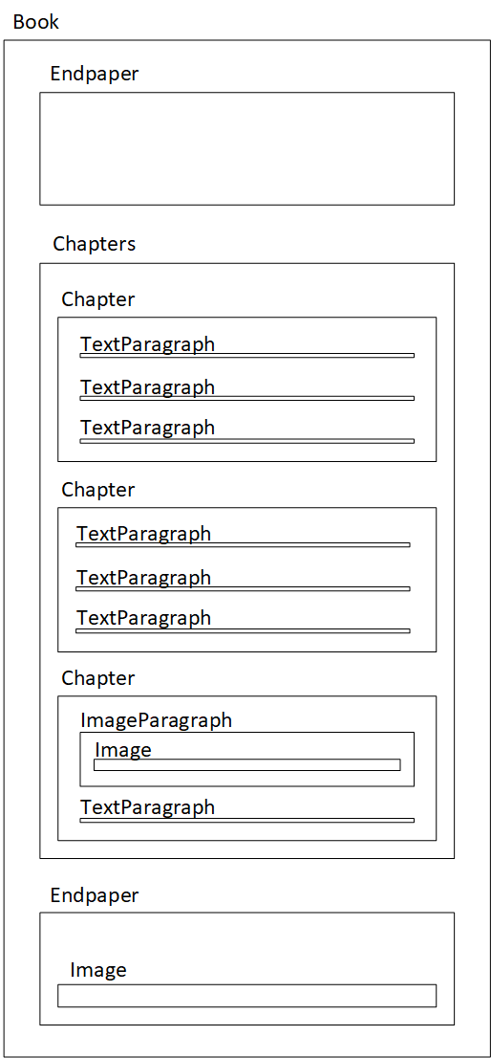Image resolution: width=491 pixels, height=1058 pixels.
Task: Click the ImageParagraph label
Action: (x=157, y=720)
